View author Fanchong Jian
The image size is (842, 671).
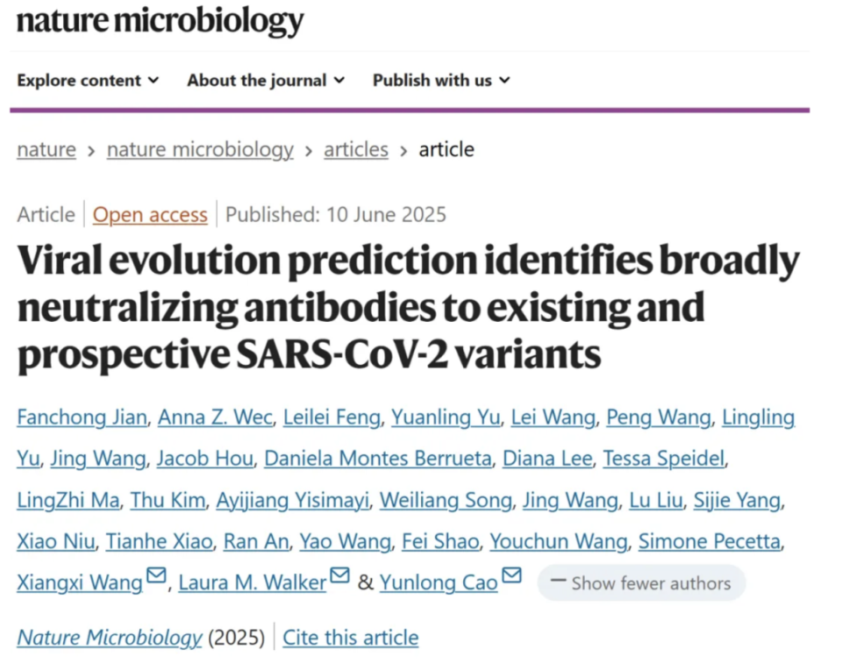[82, 418]
